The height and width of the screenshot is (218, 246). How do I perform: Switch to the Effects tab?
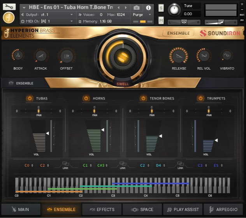pyautogui.click(x=102, y=209)
